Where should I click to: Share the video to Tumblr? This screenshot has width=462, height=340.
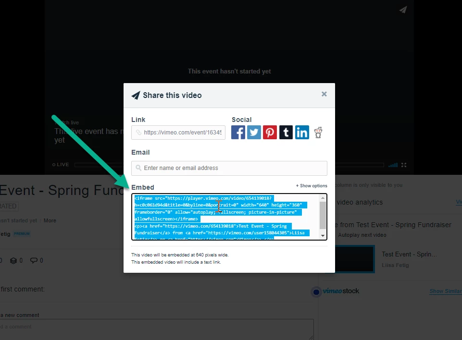coord(286,132)
